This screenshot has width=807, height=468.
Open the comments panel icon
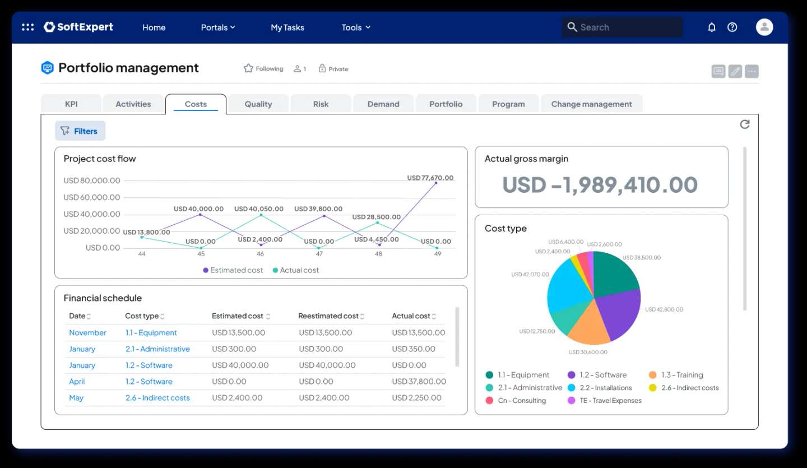[x=718, y=71]
